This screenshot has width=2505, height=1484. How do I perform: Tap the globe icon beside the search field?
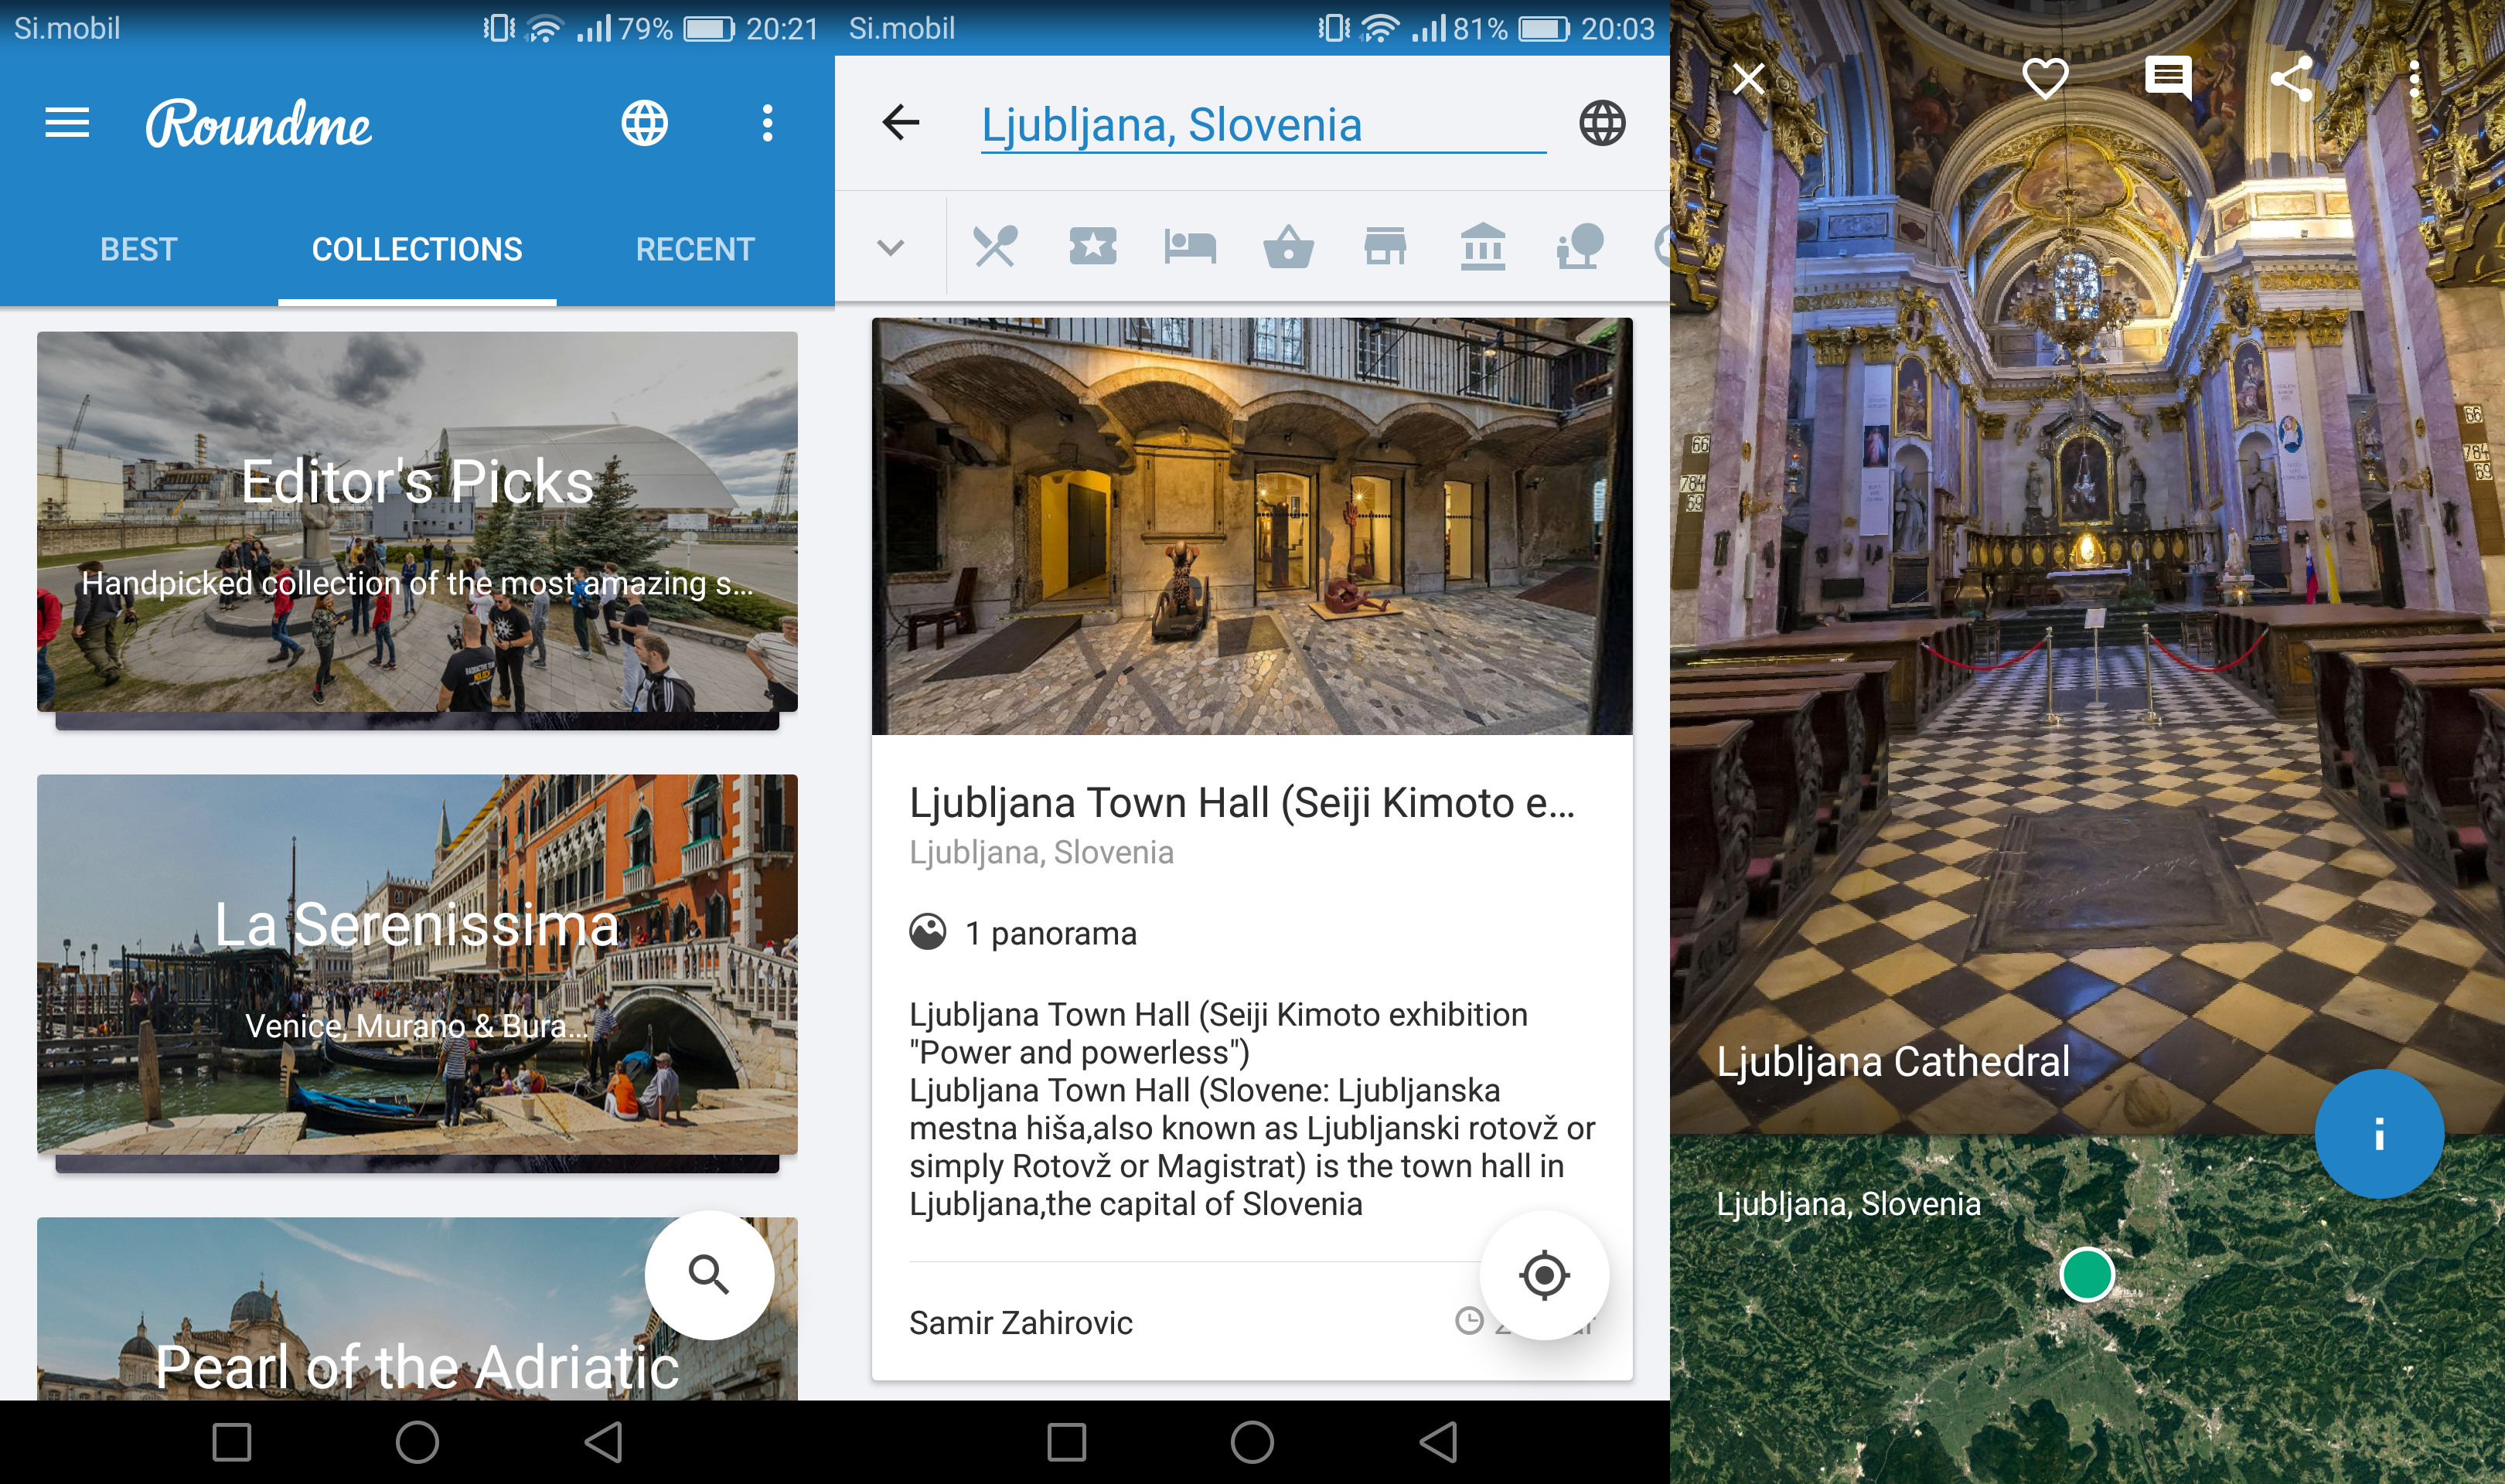[x=1602, y=123]
